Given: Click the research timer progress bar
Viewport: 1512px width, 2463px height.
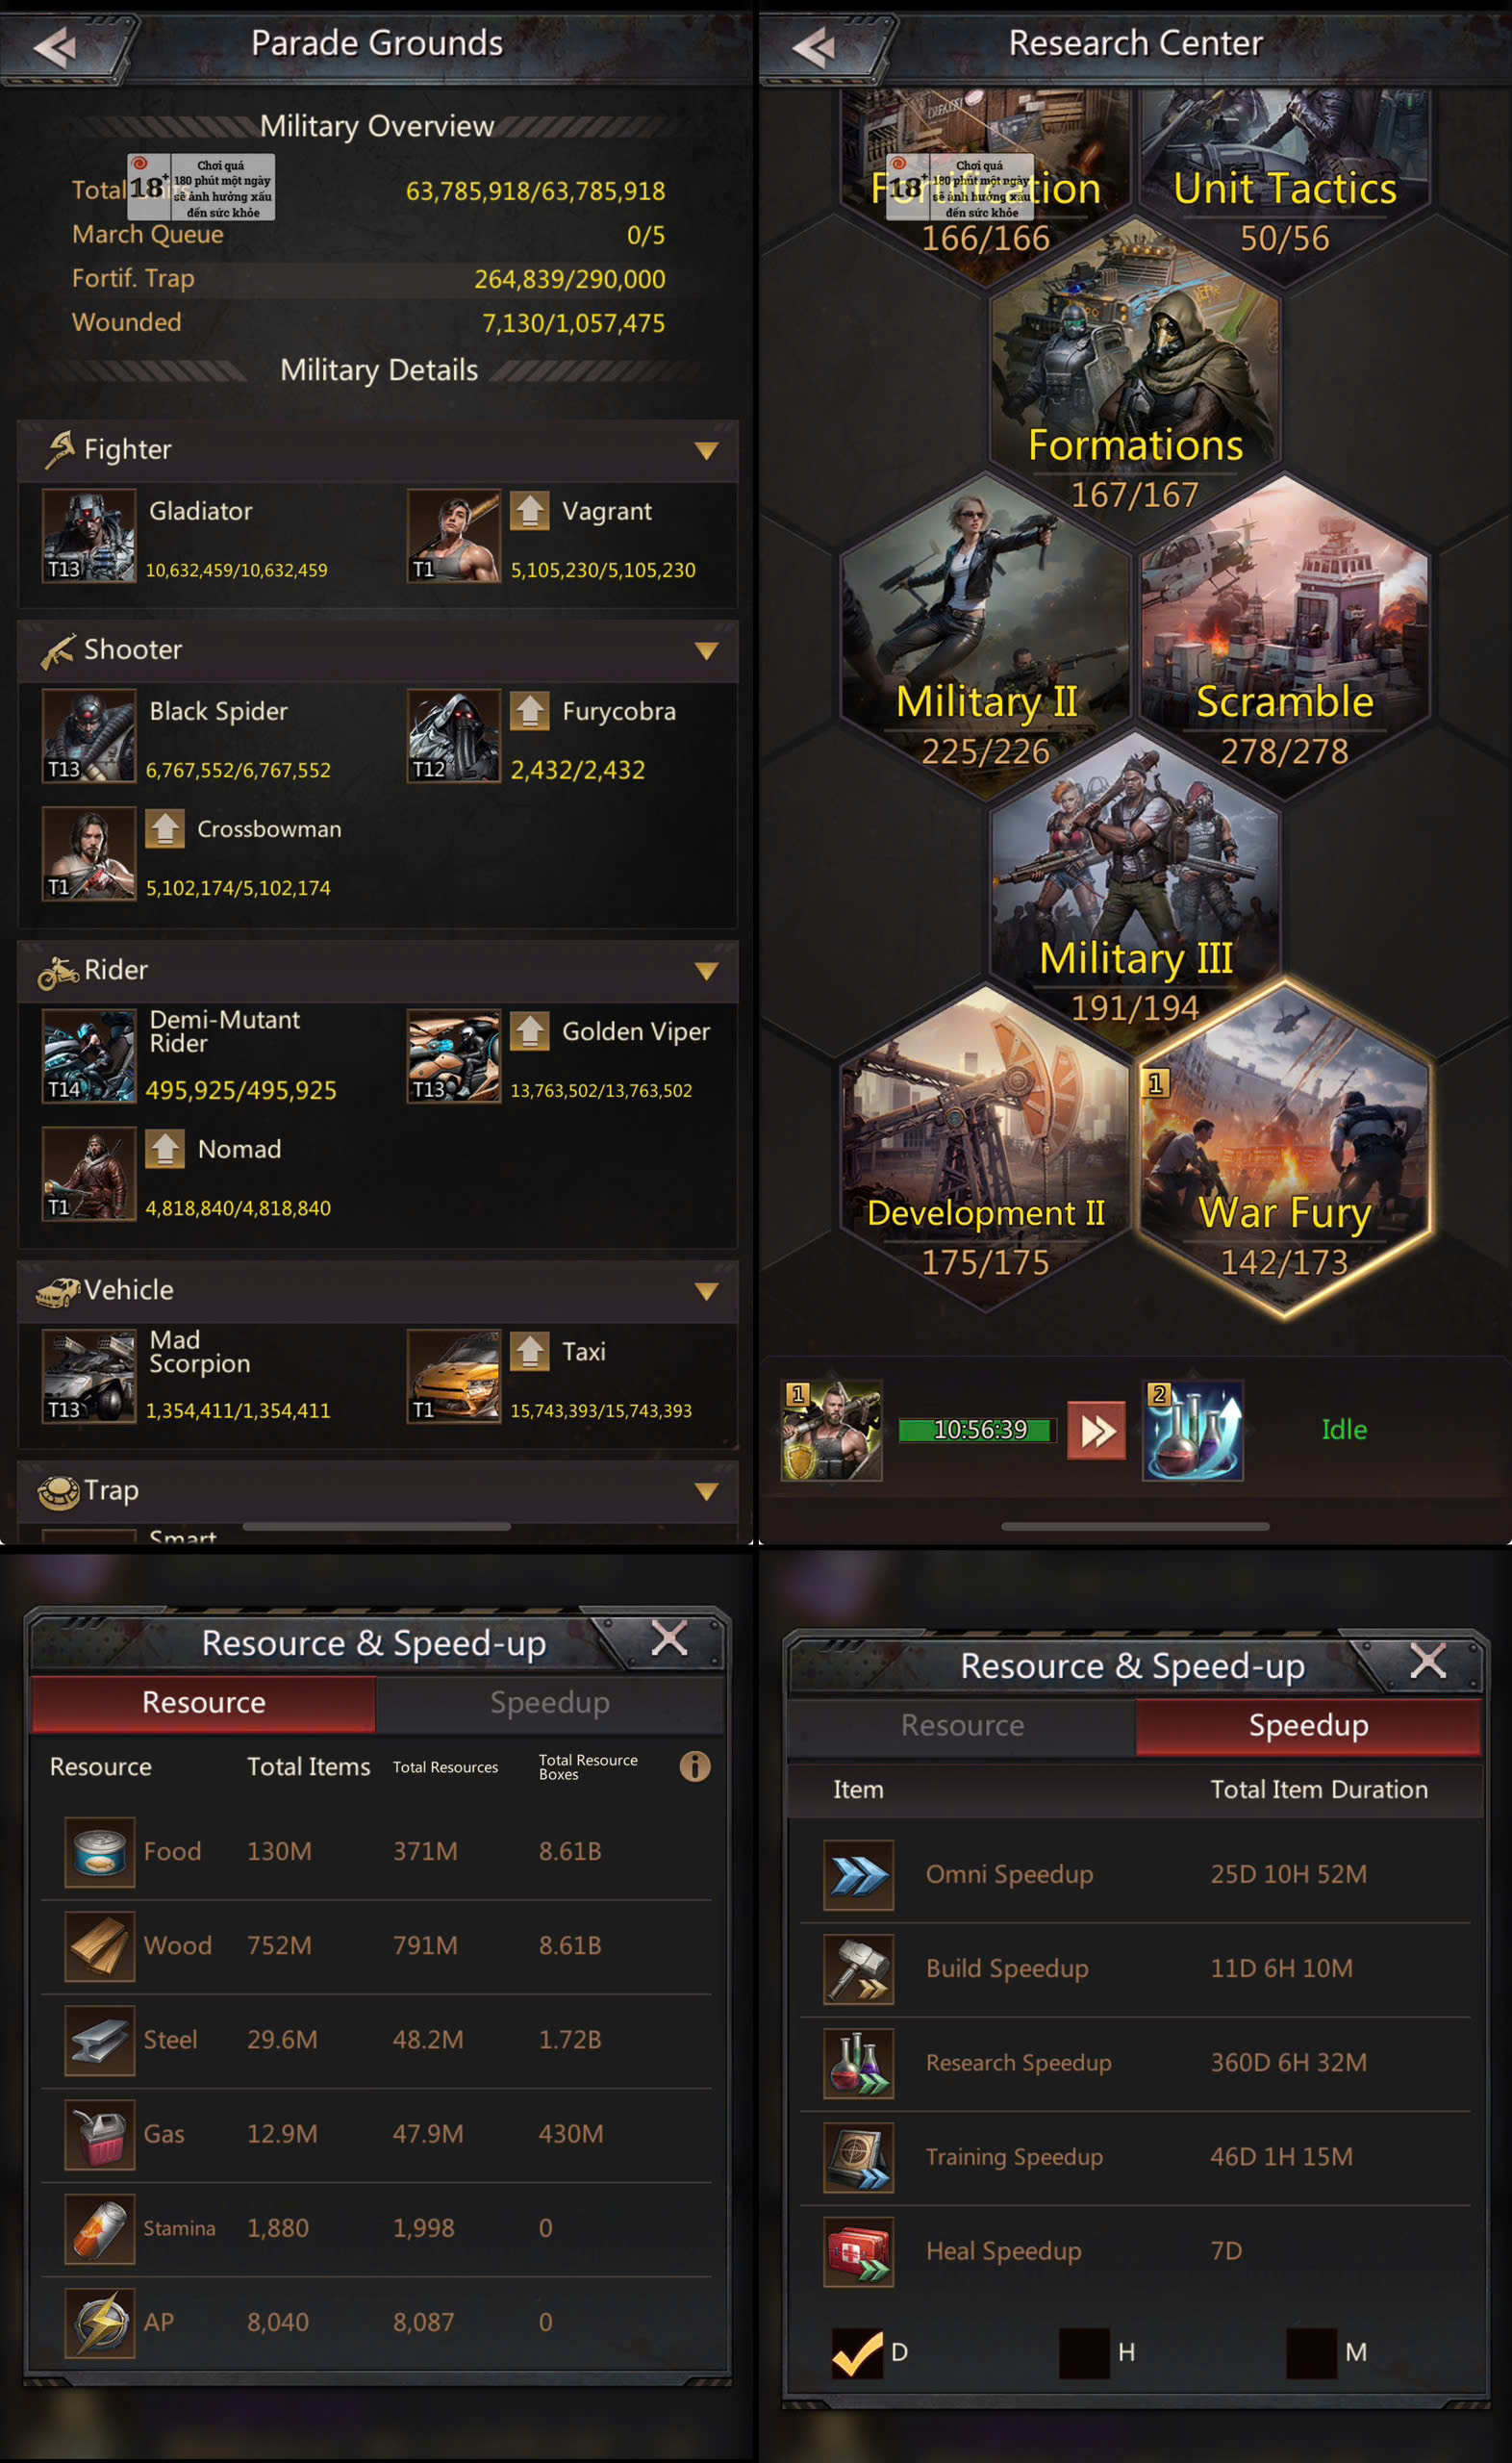Looking at the screenshot, I should [978, 1430].
